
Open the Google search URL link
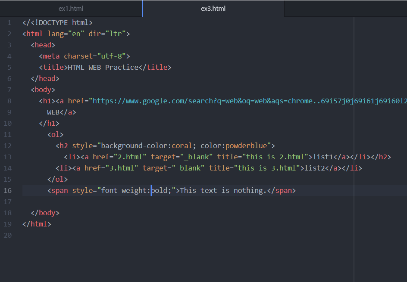tap(250, 101)
